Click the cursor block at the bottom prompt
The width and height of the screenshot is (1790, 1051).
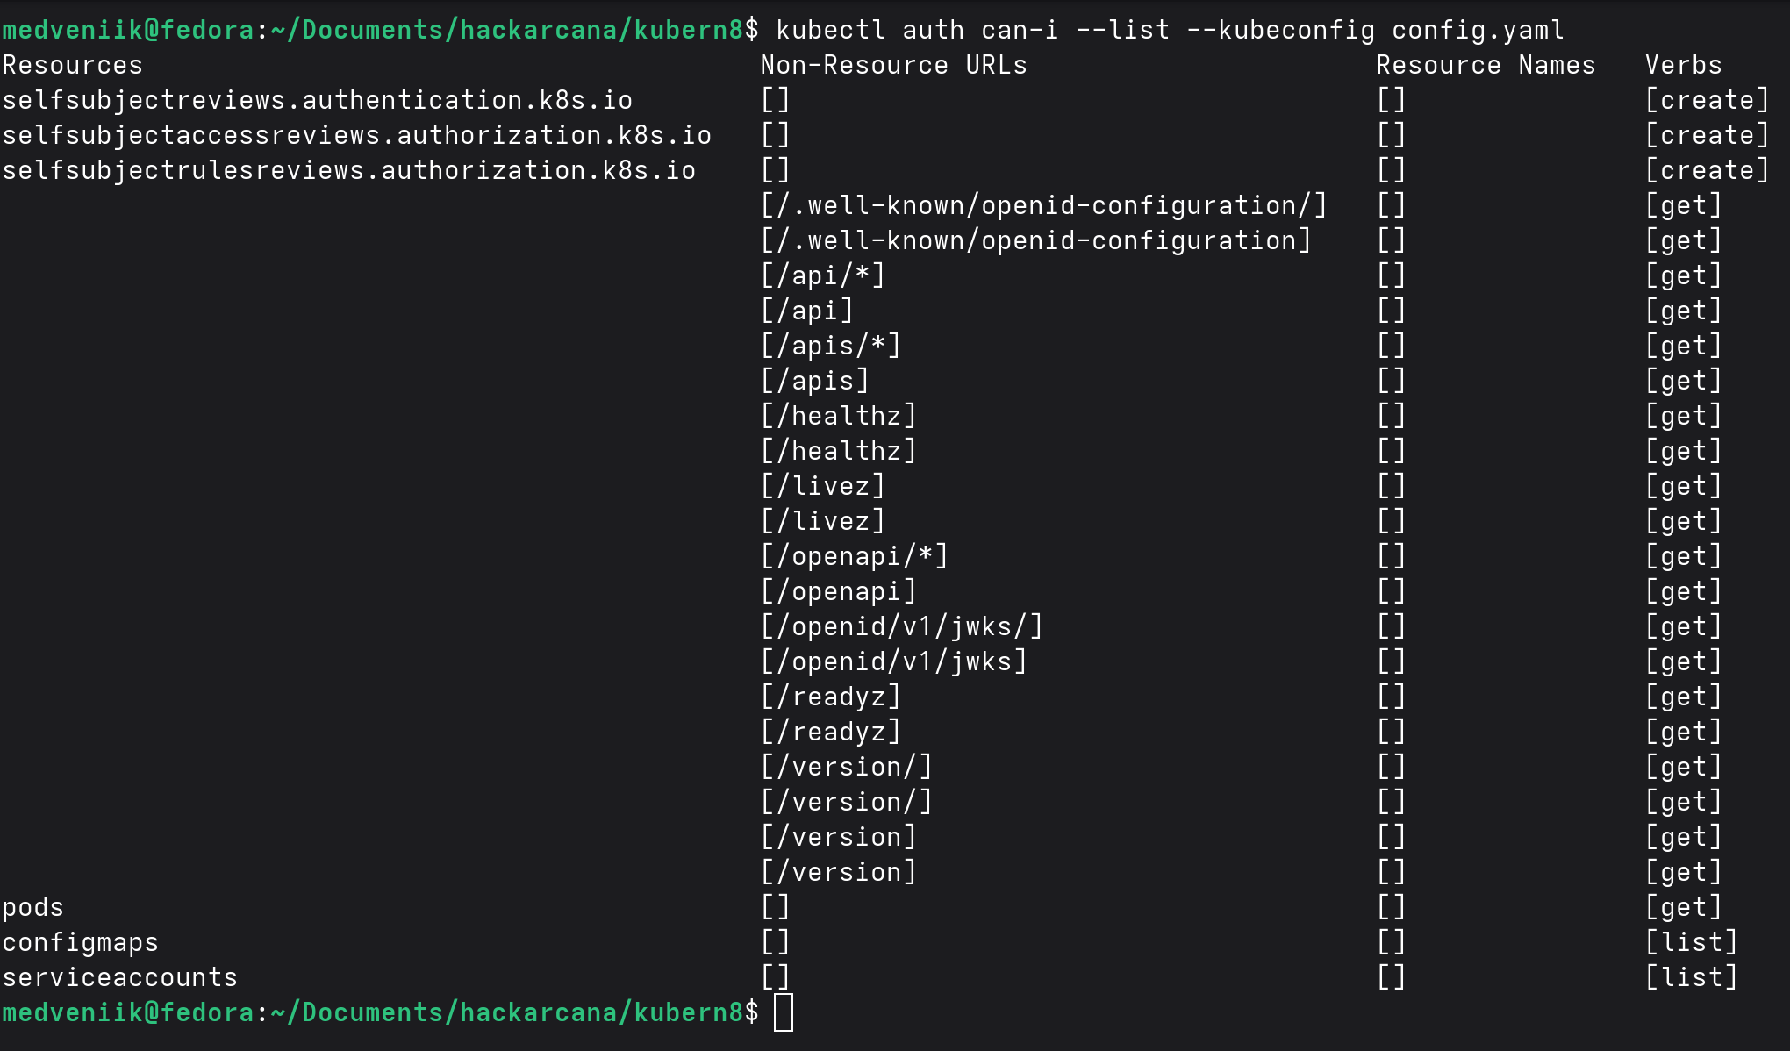tap(784, 1012)
